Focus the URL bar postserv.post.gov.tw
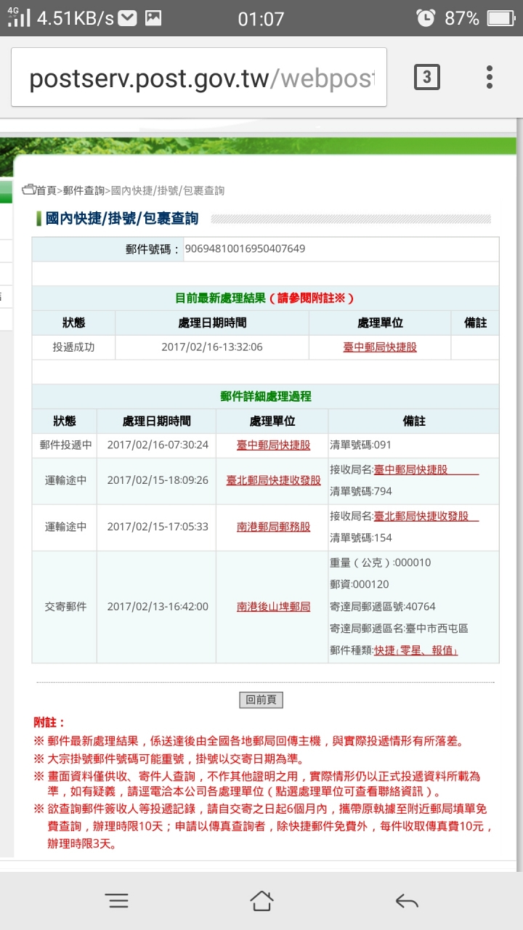523x930 pixels. (x=199, y=77)
